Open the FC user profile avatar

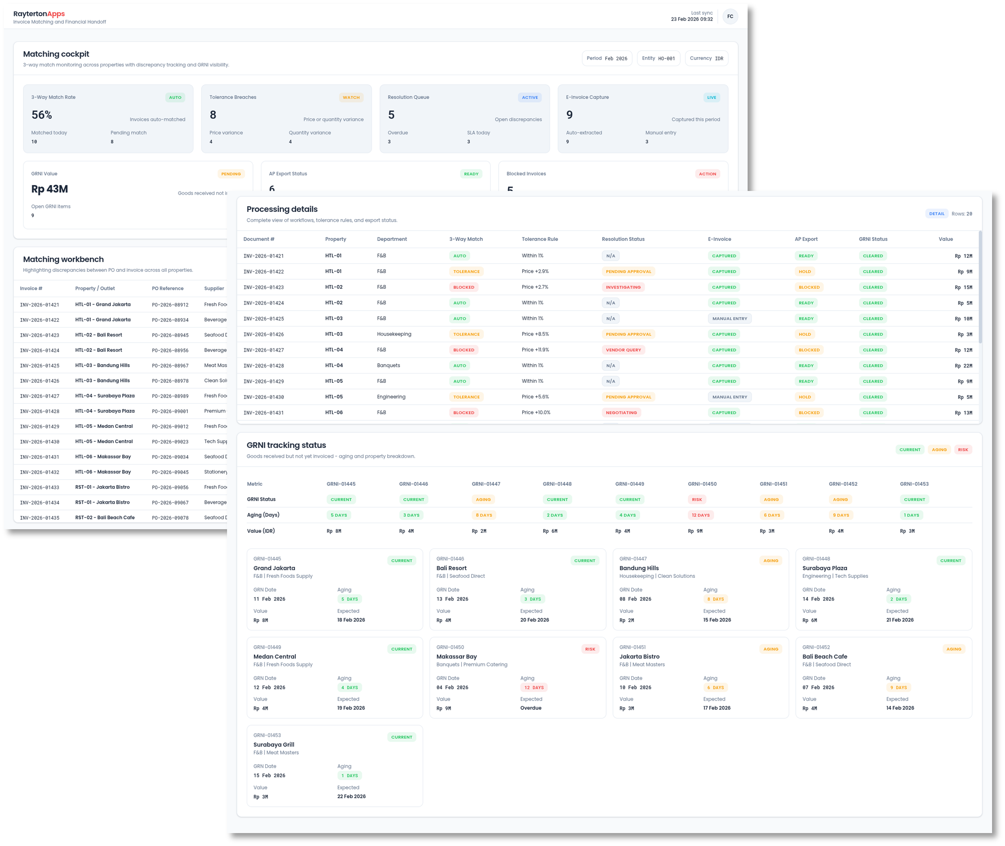[x=730, y=16]
